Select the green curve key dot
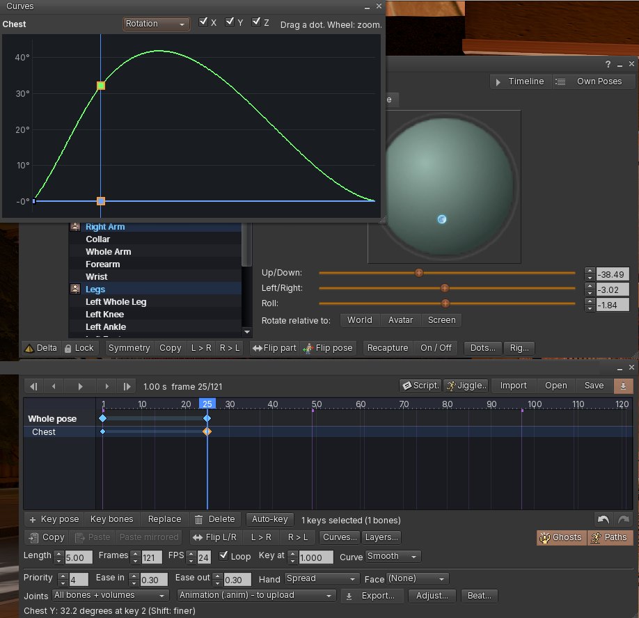Image resolution: width=639 pixels, height=618 pixels. (101, 86)
